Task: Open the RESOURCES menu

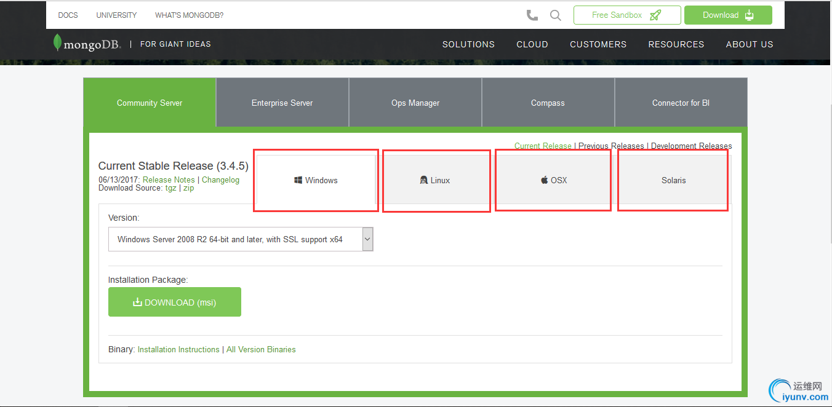Action: pyautogui.click(x=676, y=44)
